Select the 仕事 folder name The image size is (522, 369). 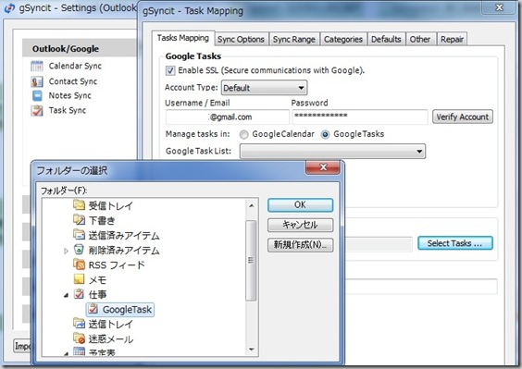click(x=97, y=294)
